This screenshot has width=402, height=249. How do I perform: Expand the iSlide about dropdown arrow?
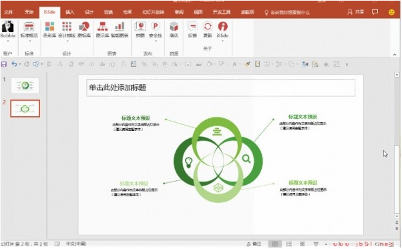click(x=222, y=41)
